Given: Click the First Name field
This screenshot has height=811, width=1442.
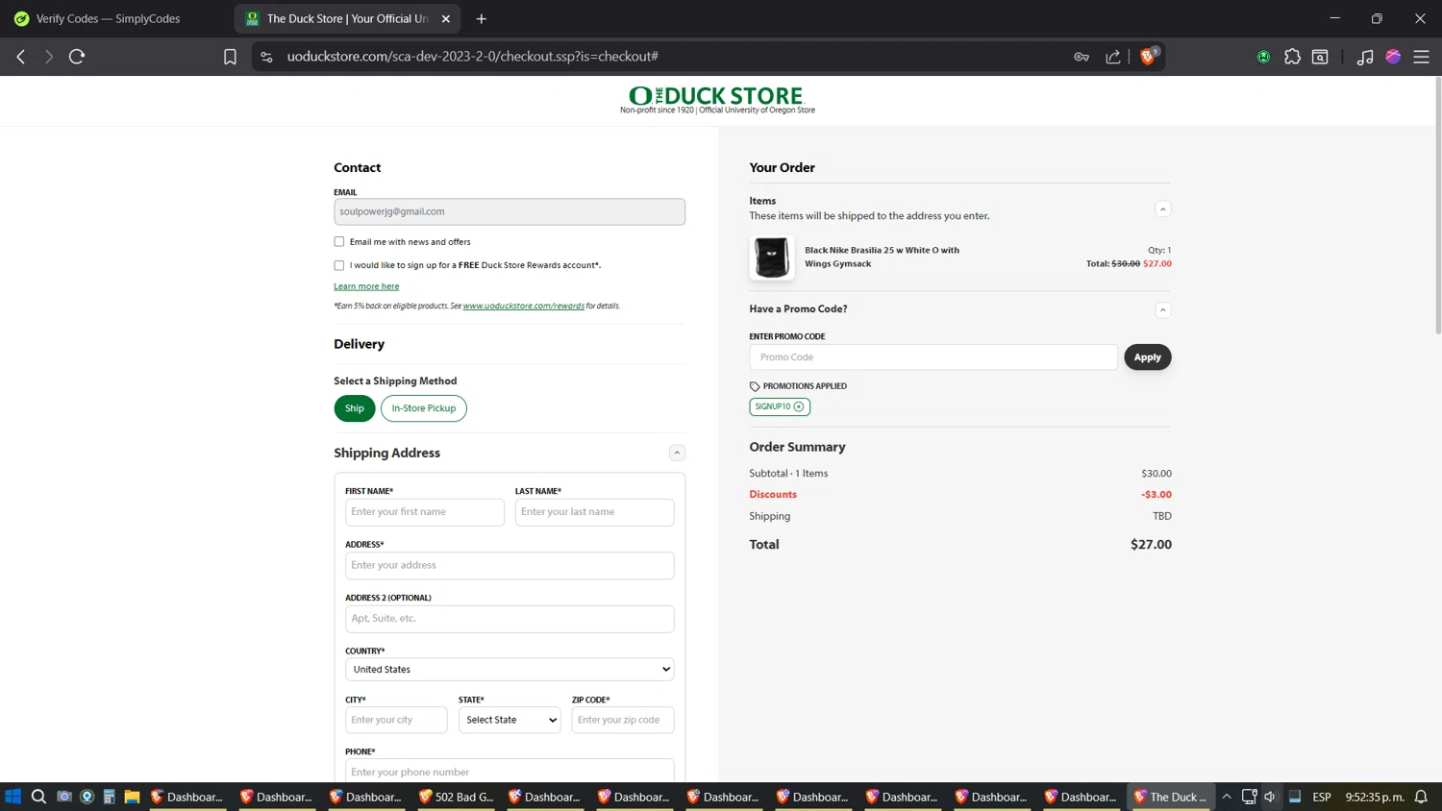Looking at the screenshot, I should coord(425,512).
